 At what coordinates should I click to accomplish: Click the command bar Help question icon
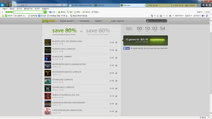coord(203,16)
